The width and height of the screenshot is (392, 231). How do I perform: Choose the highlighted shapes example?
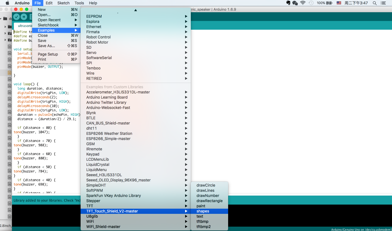(x=203, y=211)
